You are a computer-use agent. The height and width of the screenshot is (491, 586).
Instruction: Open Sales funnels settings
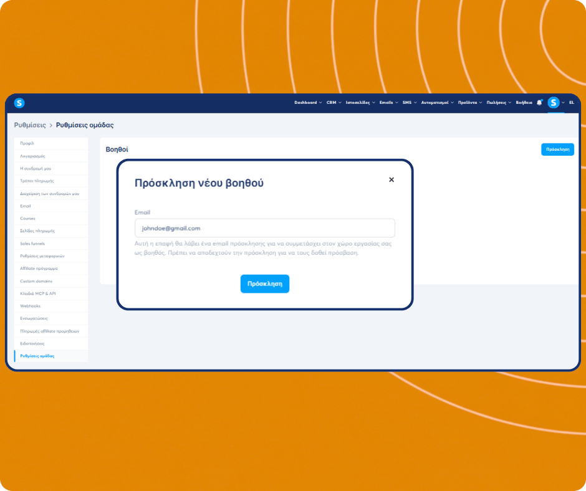pos(51,243)
